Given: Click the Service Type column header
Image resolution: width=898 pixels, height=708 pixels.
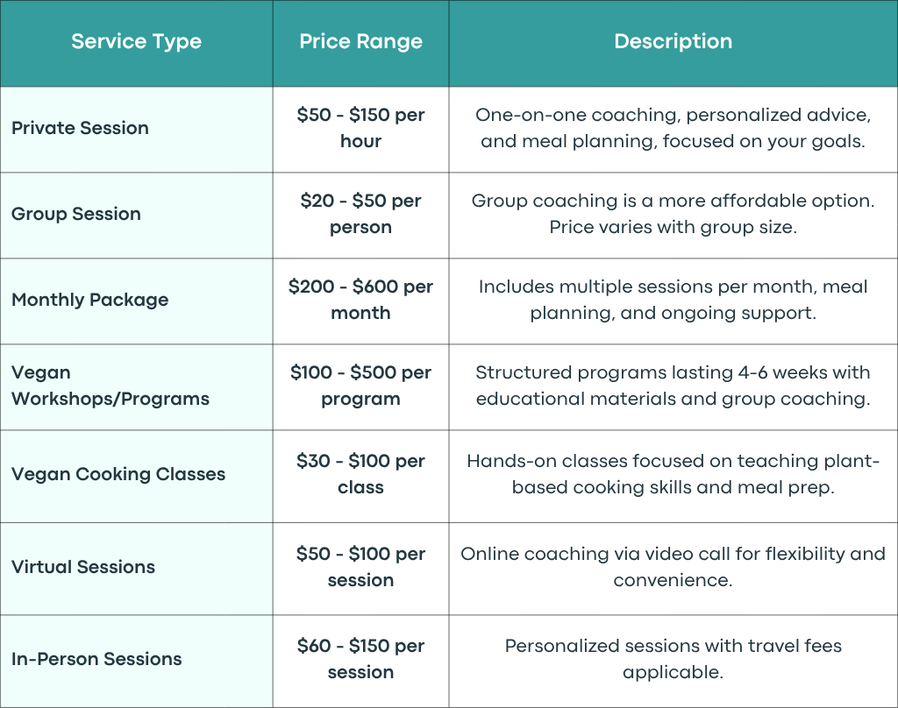Looking at the screenshot, I should click(x=136, y=42).
